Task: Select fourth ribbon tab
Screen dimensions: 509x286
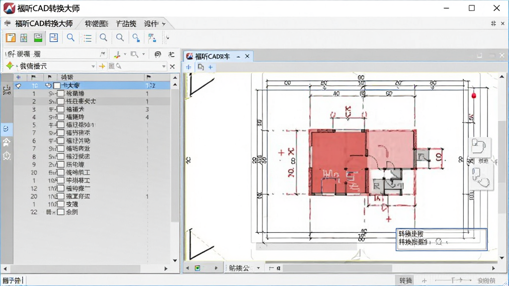Action: tap(151, 24)
